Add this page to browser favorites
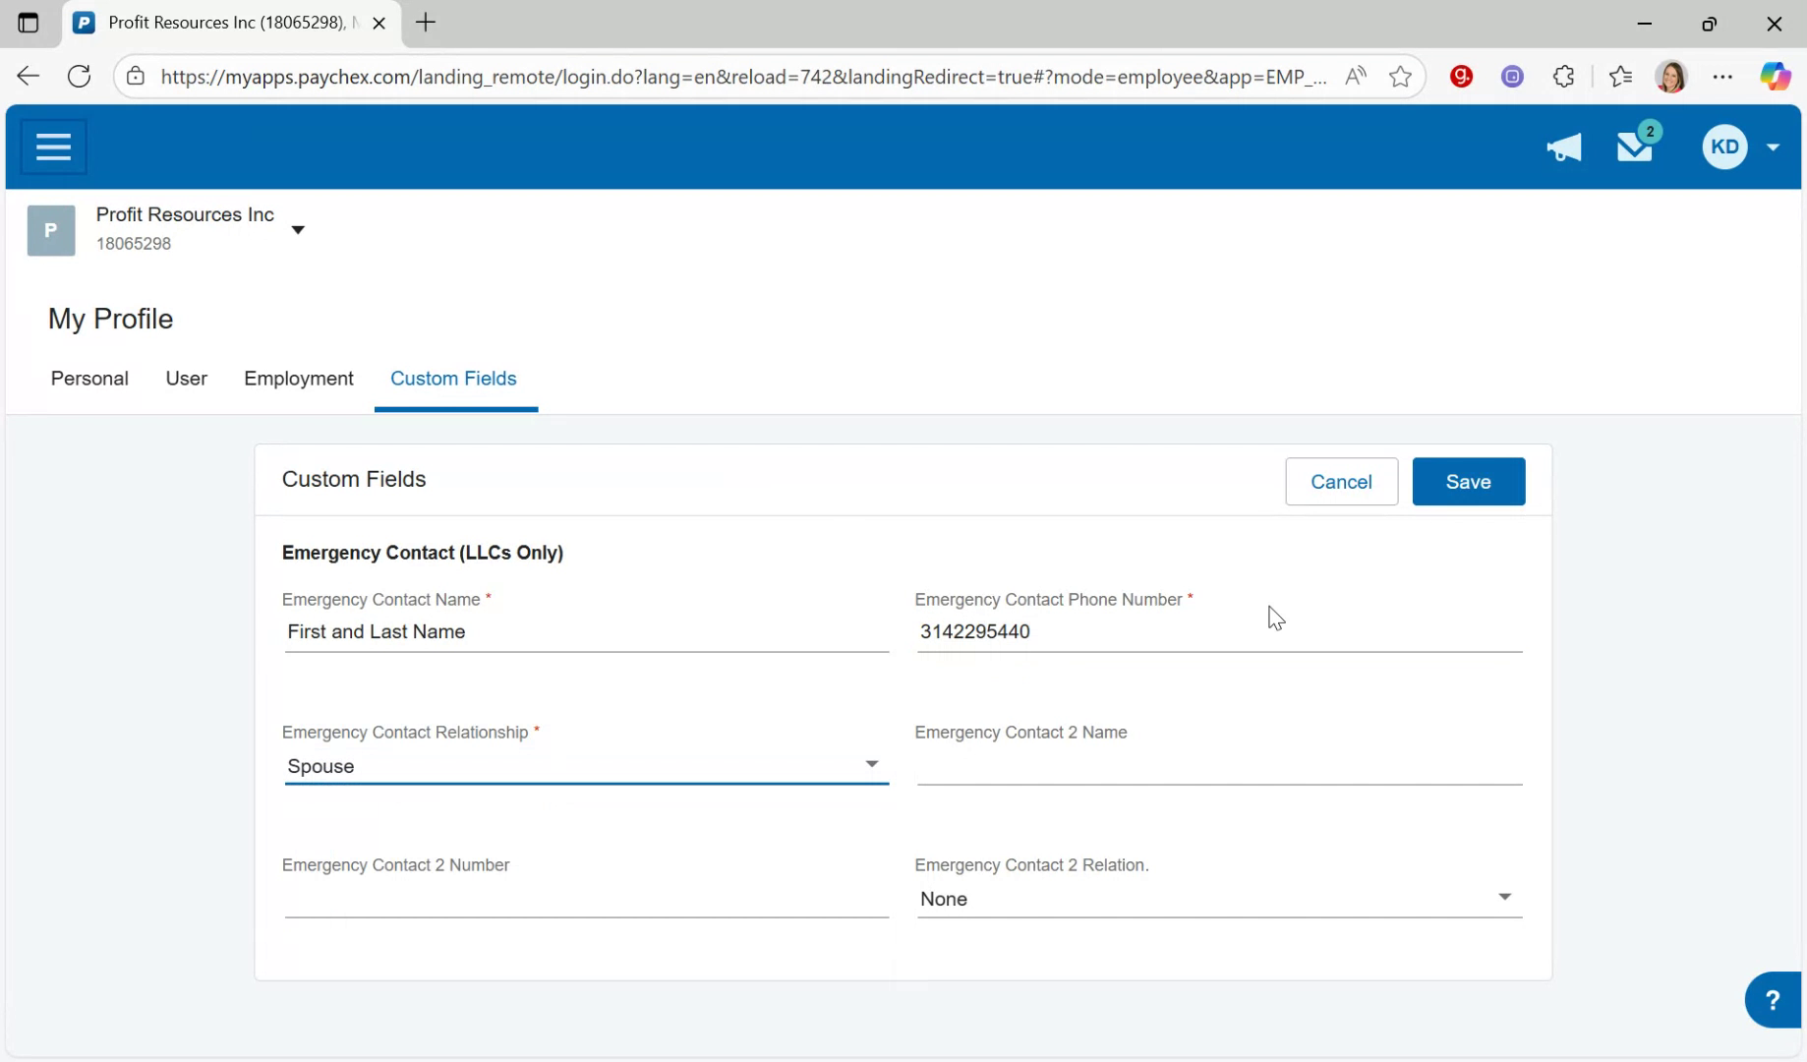Screen dimensions: 1807x1062 tap(1400, 76)
